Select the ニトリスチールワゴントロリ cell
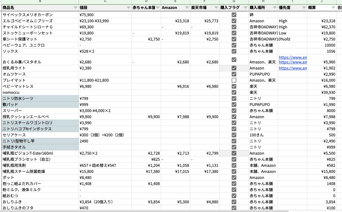 tap(40, 123)
